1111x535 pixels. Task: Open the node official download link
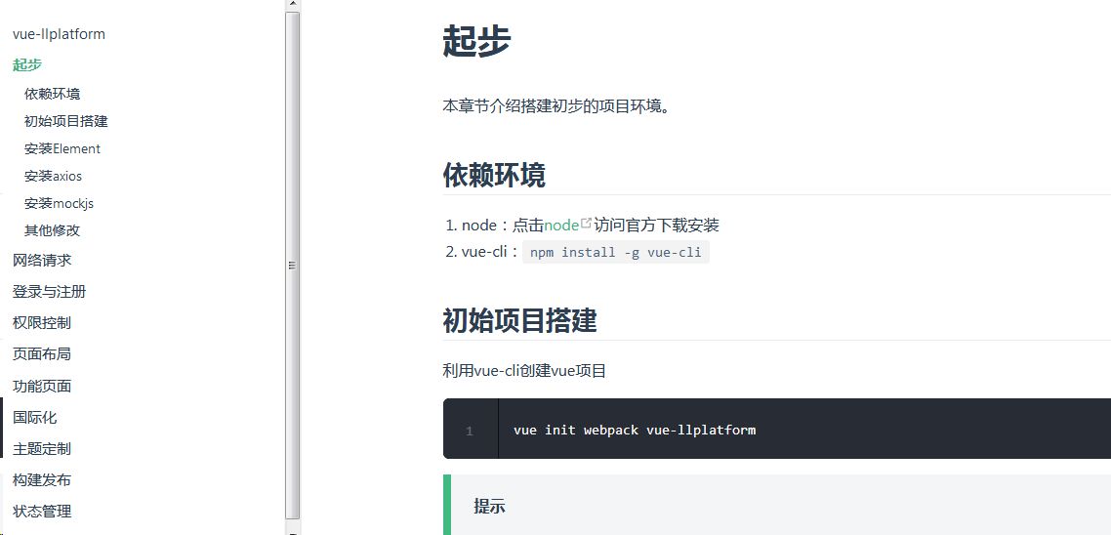(x=561, y=226)
